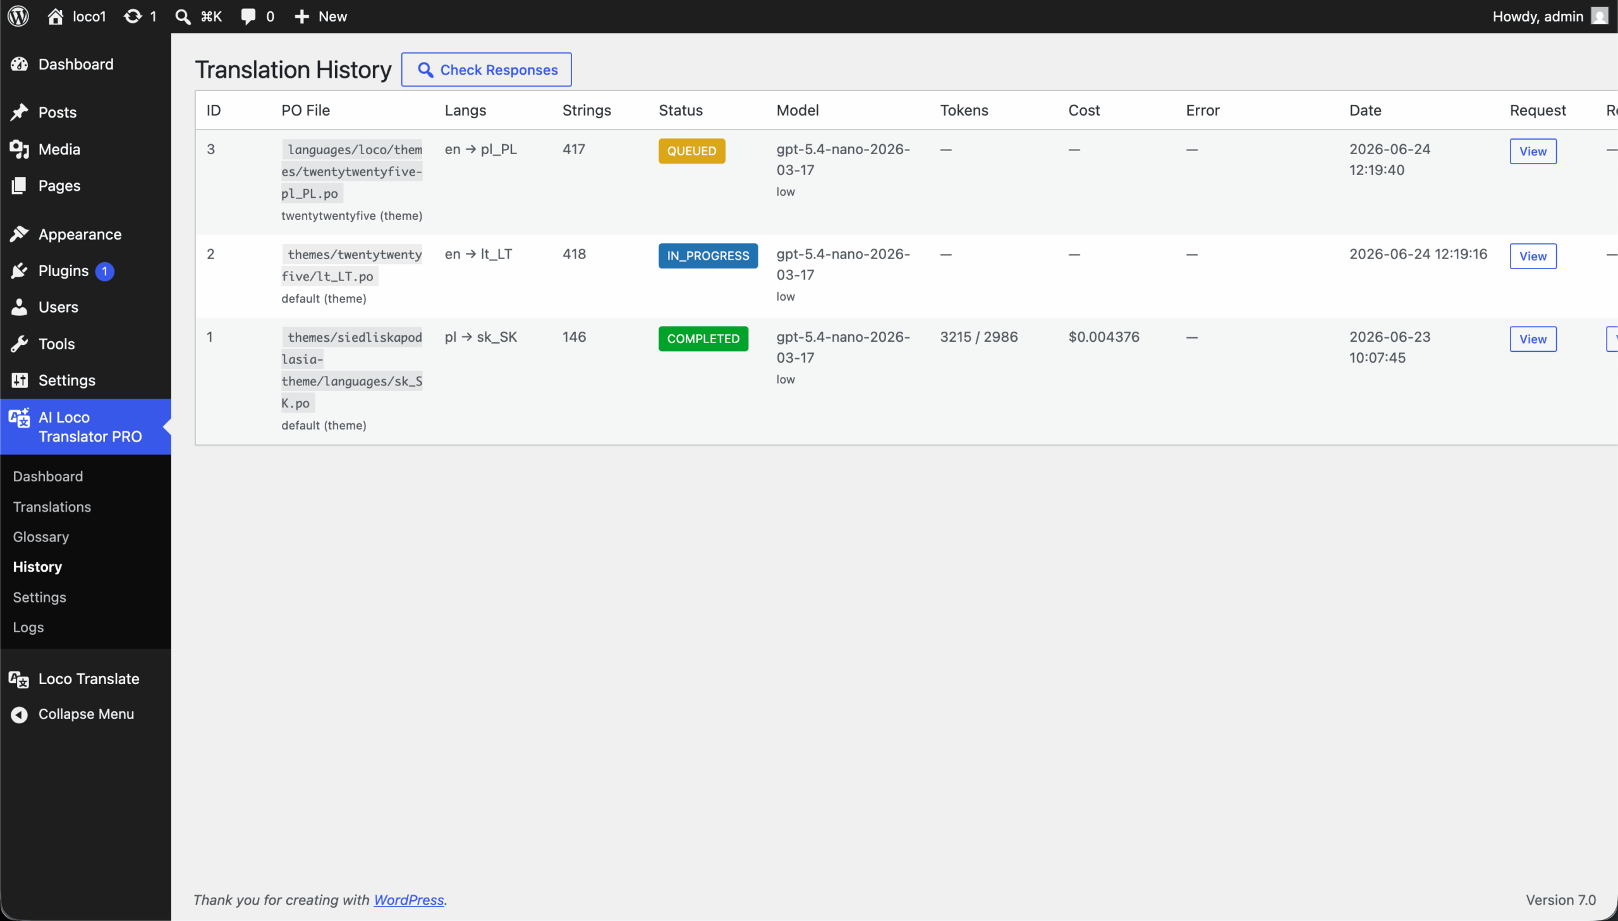Viewport: 1618px width, 921px height.
Task: Click the IN_PROGRESS status badge
Action: (708, 256)
